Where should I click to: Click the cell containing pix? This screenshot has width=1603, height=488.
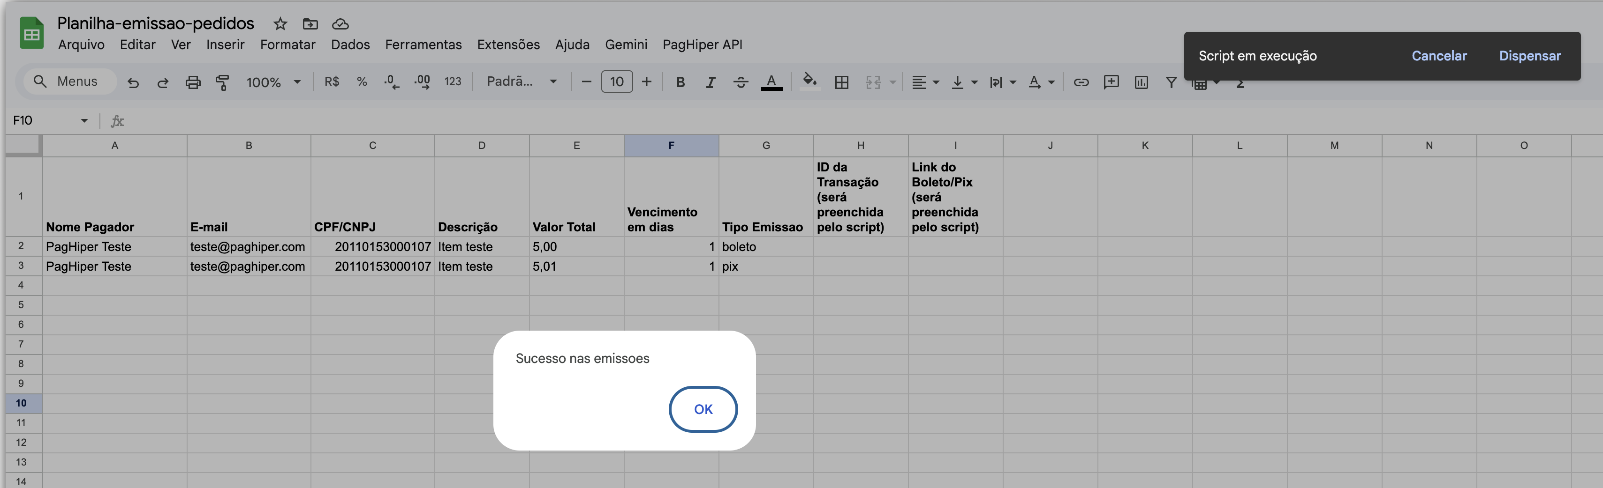coord(766,266)
